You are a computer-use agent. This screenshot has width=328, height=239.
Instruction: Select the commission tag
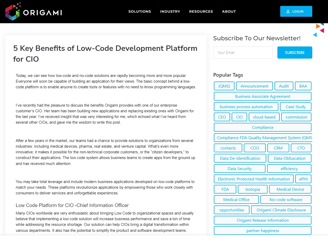click(x=296, y=117)
